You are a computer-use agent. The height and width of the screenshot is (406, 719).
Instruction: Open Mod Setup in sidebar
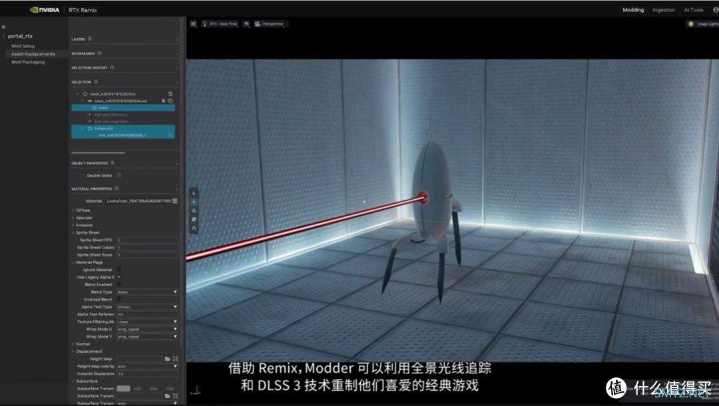pos(23,46)
